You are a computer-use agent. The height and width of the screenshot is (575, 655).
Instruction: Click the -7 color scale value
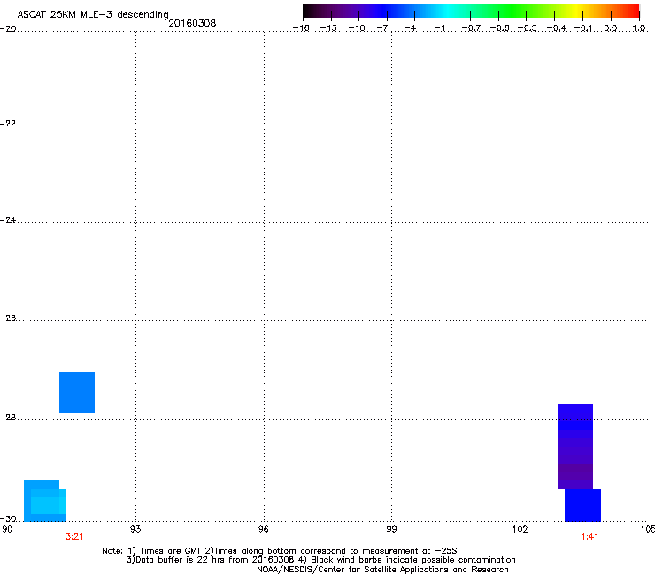pyautogui.click(x=383, y=28)
